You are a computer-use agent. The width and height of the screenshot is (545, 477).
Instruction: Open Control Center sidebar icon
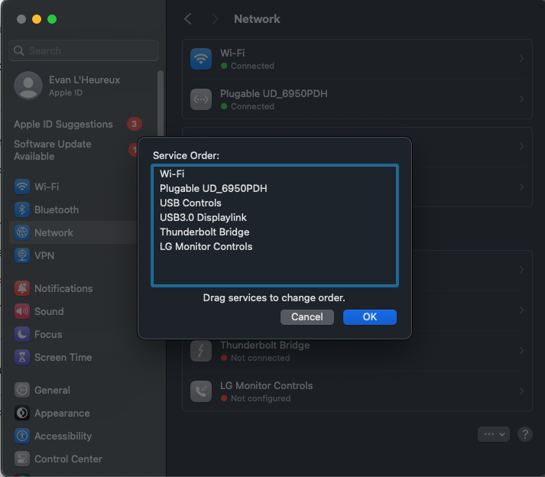pos(22,459)
